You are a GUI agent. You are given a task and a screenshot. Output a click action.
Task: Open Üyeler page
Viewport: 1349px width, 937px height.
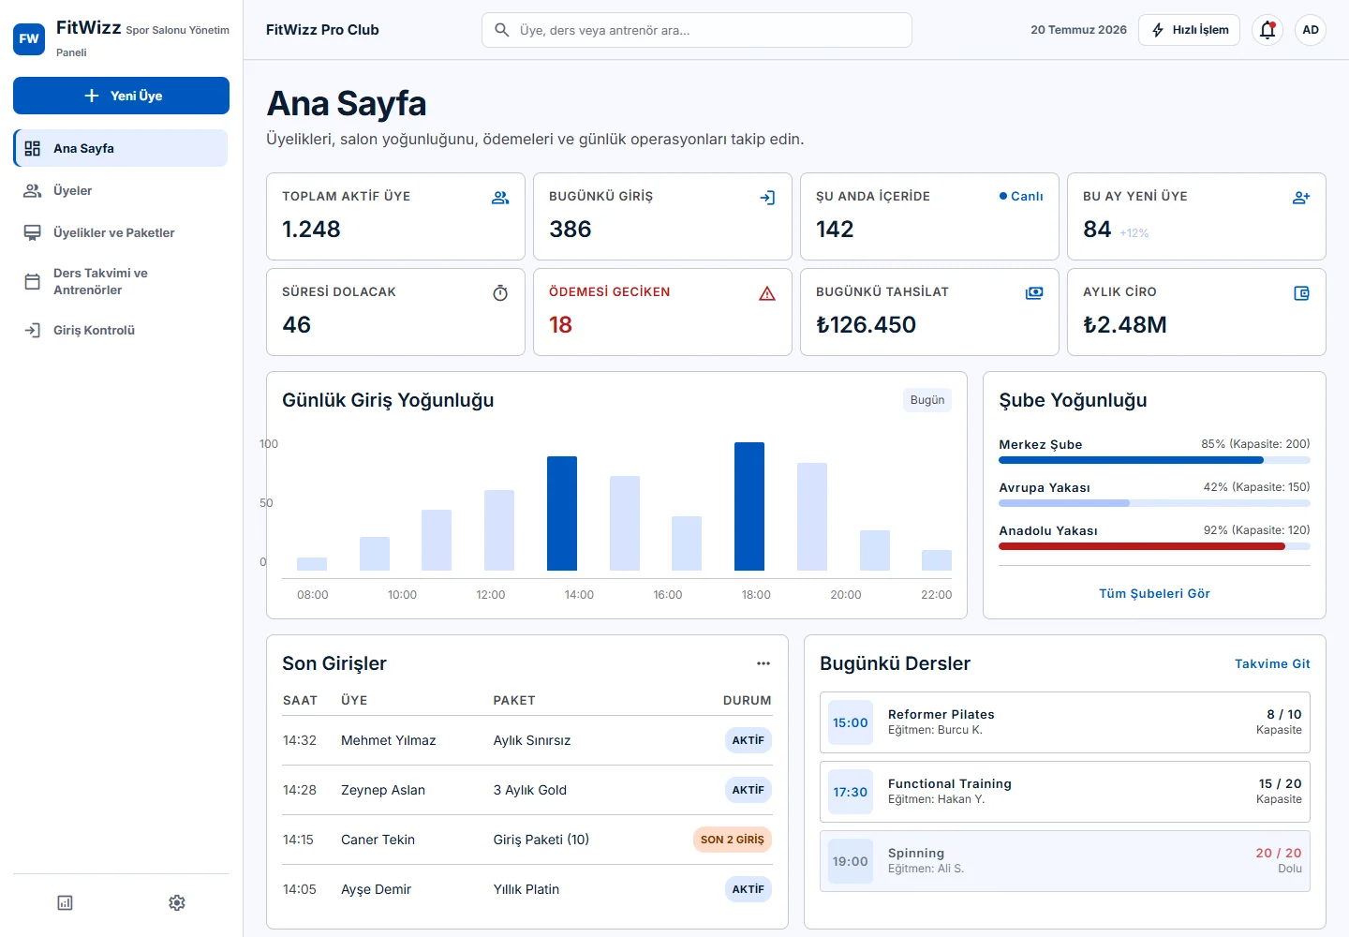[x=121, y=190]
